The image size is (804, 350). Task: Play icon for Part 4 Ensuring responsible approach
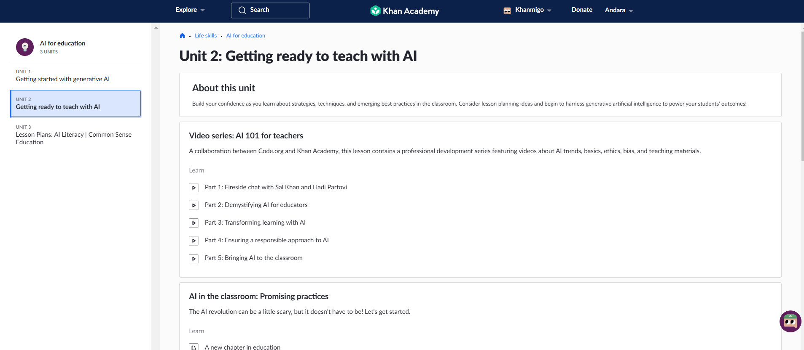pyautogui.click(x=194, y=241)
